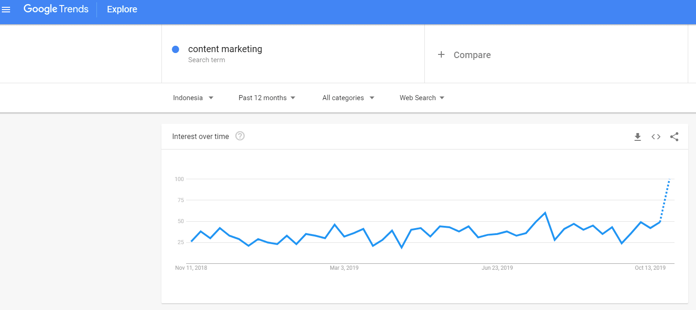Viewport: 696px width, 310px height.
Task: Click the plus icon to add comparison
Action: [441, 55]
